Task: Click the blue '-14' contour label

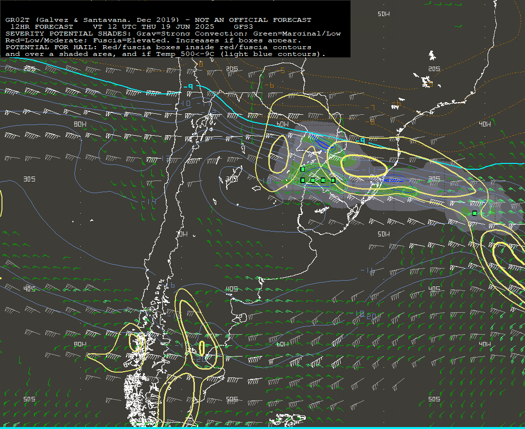Action: [149, 201]
